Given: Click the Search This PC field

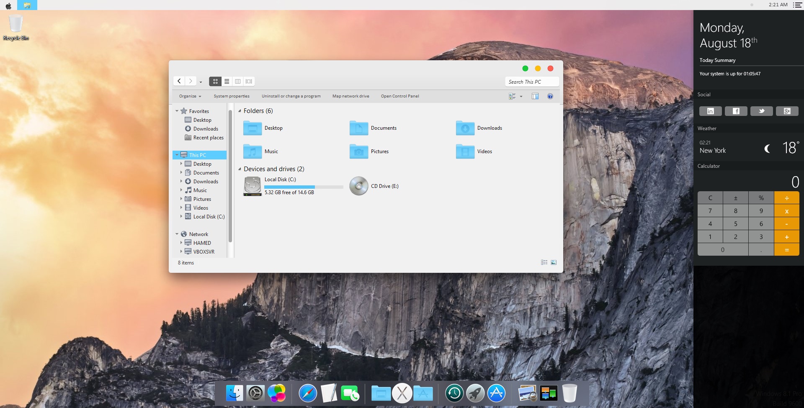Looking at the screenshot, I should (531, 82).
